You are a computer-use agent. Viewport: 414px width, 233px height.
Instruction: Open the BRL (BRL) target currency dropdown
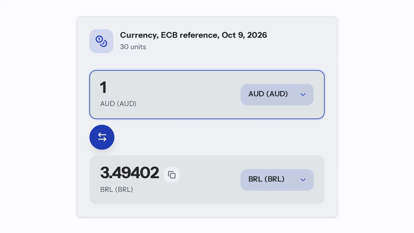[277, 180]
